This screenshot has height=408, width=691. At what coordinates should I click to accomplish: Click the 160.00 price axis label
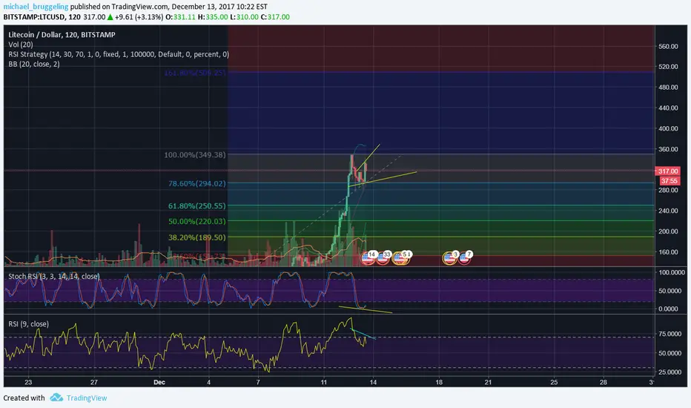(x=668, y=252)
